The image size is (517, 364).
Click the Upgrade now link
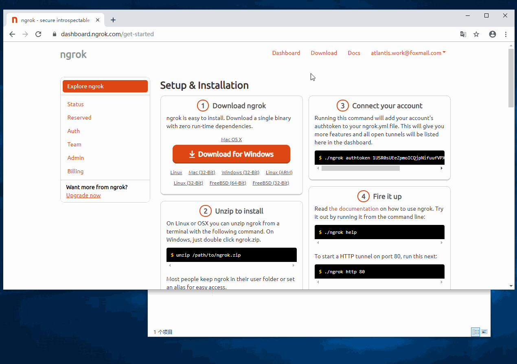[x=83, y=195]
